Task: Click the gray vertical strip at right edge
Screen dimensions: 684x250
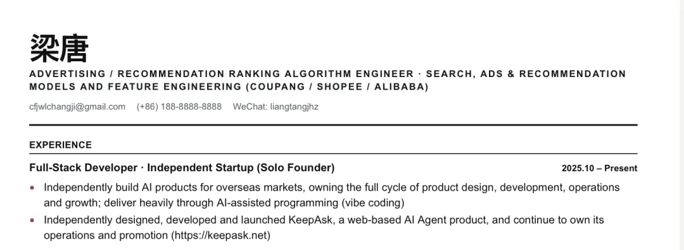Action: coord(681,125)
